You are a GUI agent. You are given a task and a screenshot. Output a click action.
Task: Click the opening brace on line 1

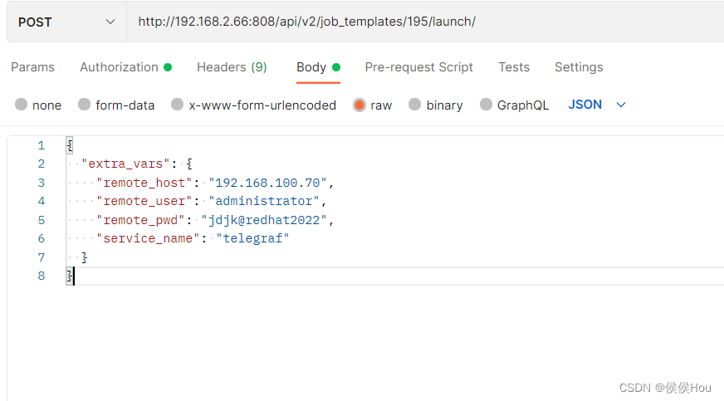(70, 146)
